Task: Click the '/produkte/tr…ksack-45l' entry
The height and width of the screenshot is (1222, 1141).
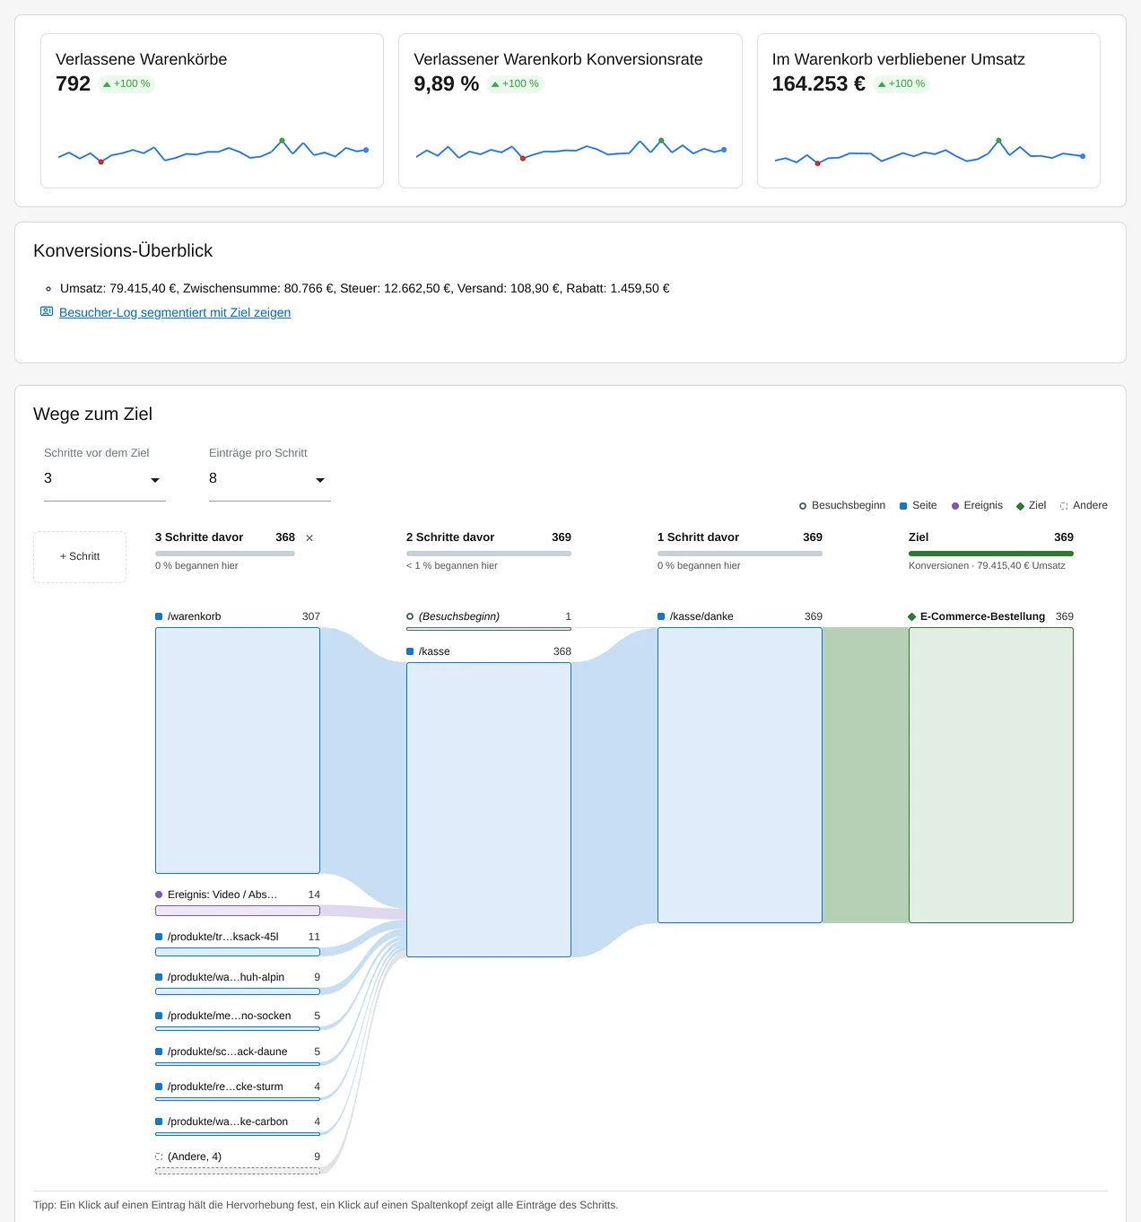Action: point(238,943)
